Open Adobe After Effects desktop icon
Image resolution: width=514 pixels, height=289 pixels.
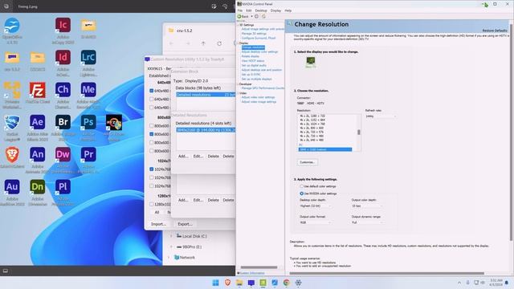pos(38,128)
